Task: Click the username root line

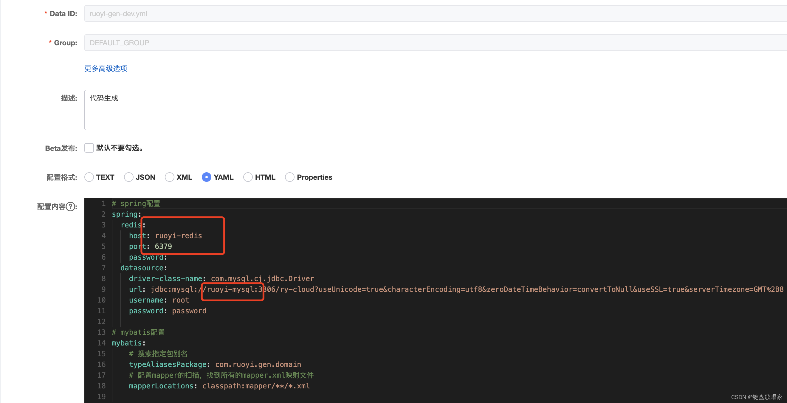Action: pos(159,300)
